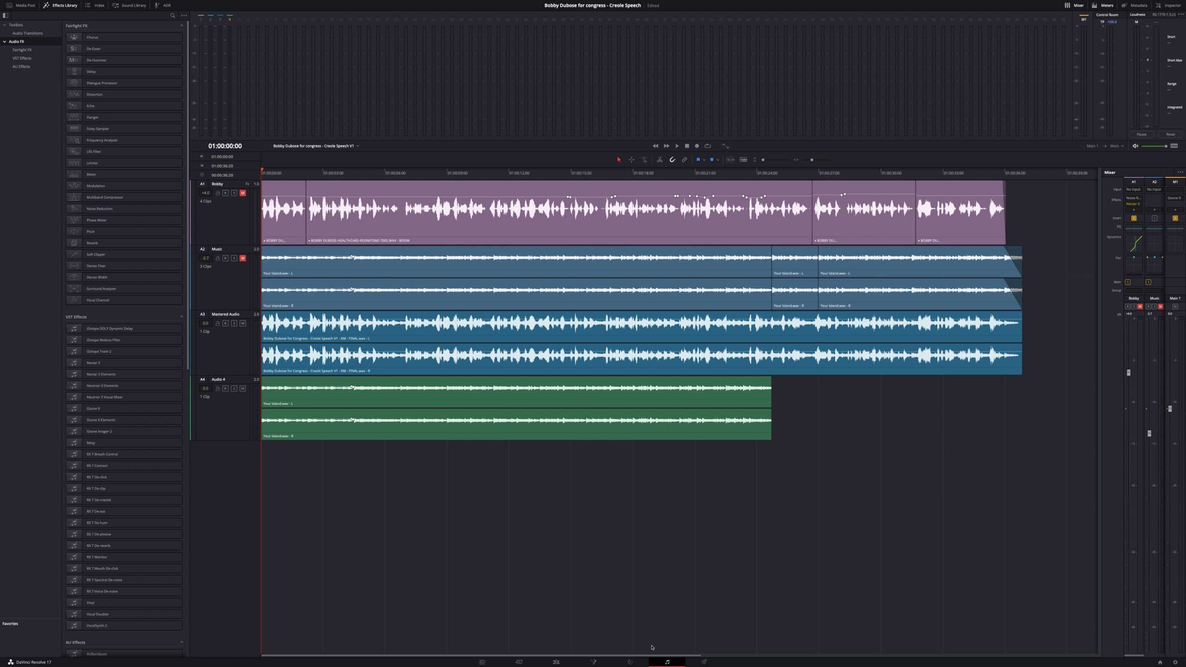
Task: Collapse the AU Effects section
Action: tap(182, 642)
